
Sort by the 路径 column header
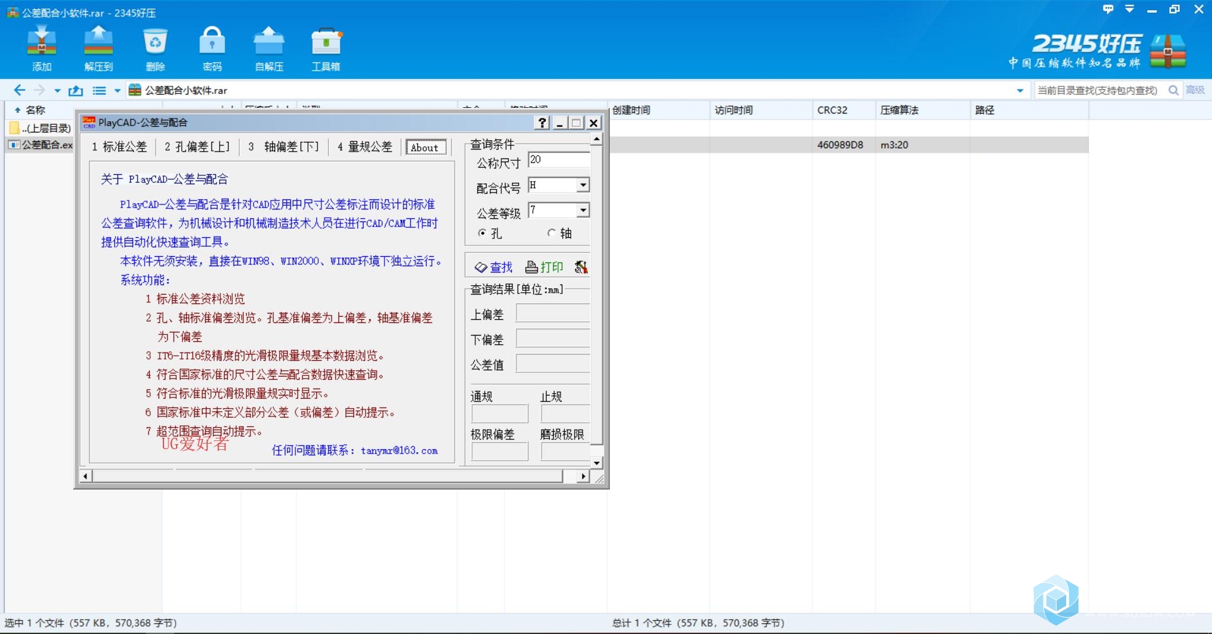pos(1030,110)
